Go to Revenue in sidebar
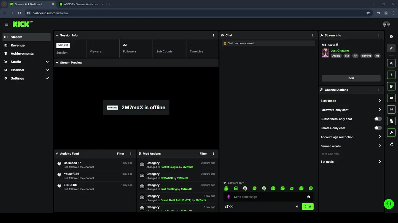Screen dimensions: 398x223 click(26, 45)
